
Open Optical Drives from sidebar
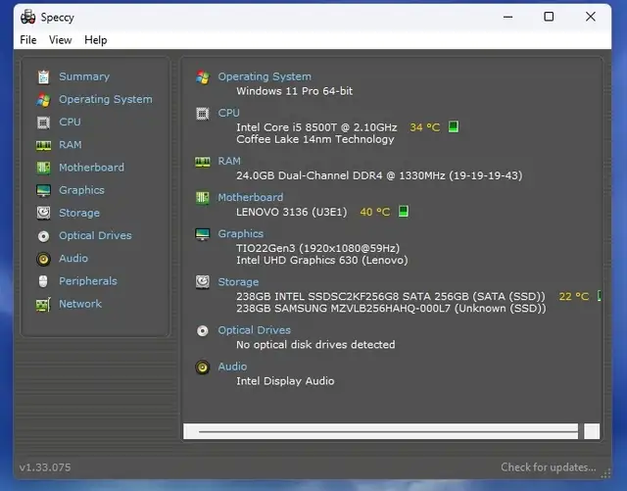[95, 235]
